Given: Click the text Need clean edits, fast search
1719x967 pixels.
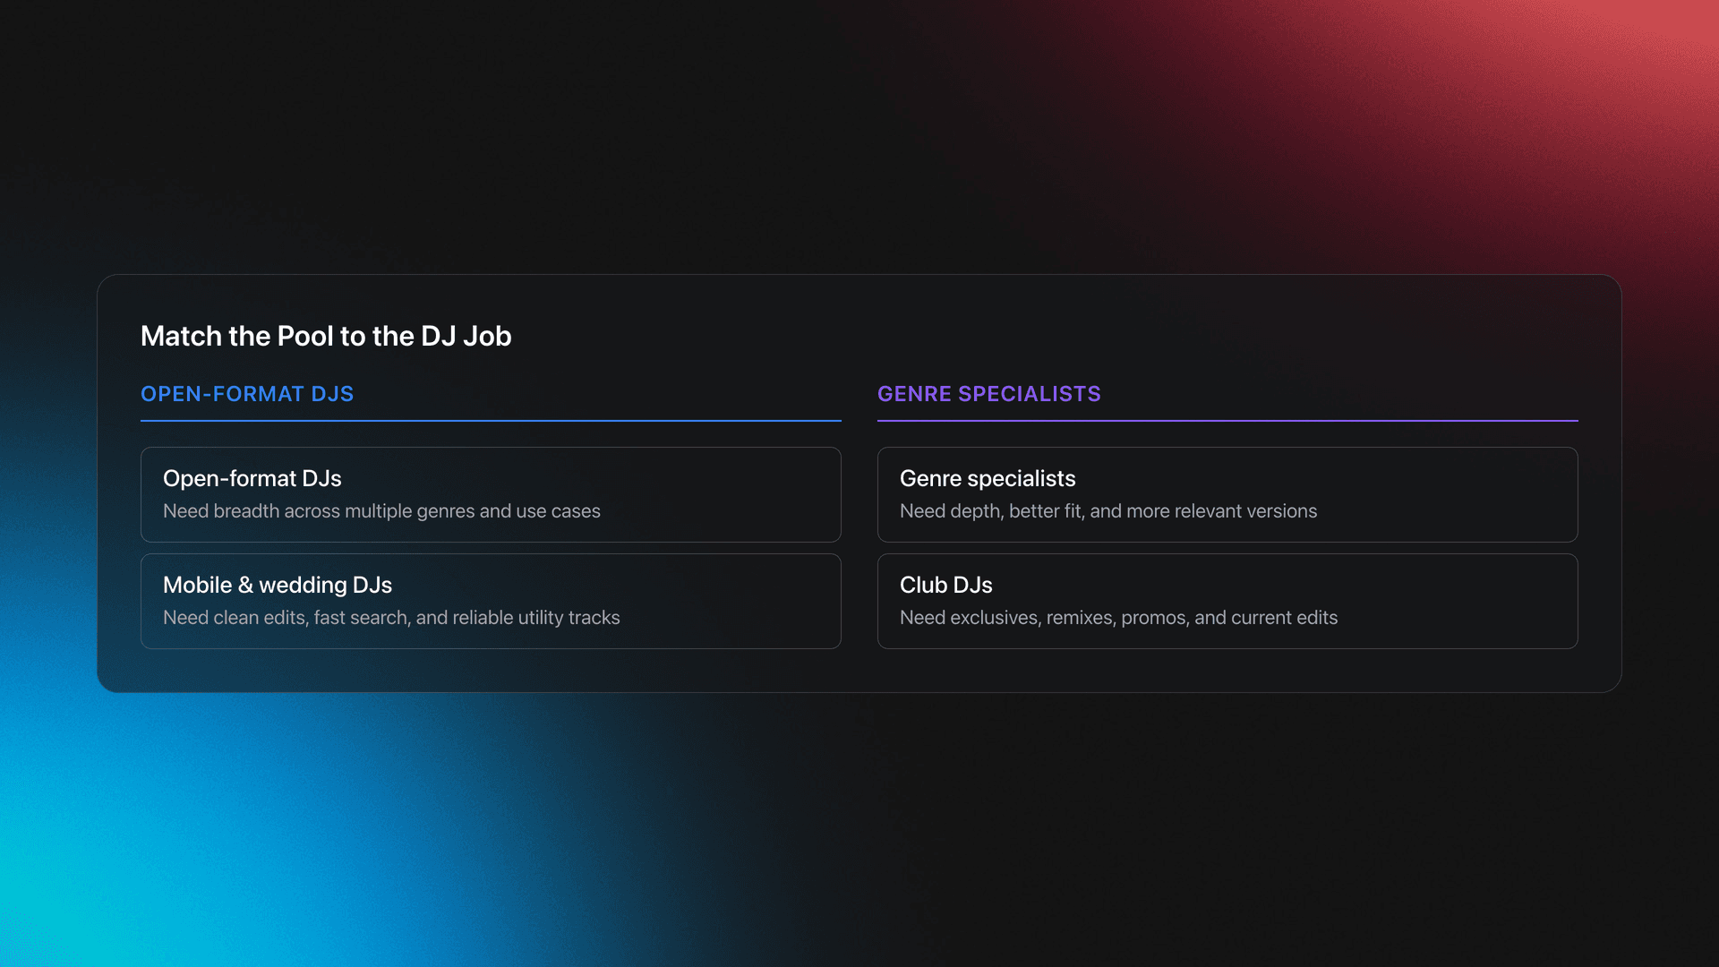Looking at the screenshot, I should click(391, 618).
